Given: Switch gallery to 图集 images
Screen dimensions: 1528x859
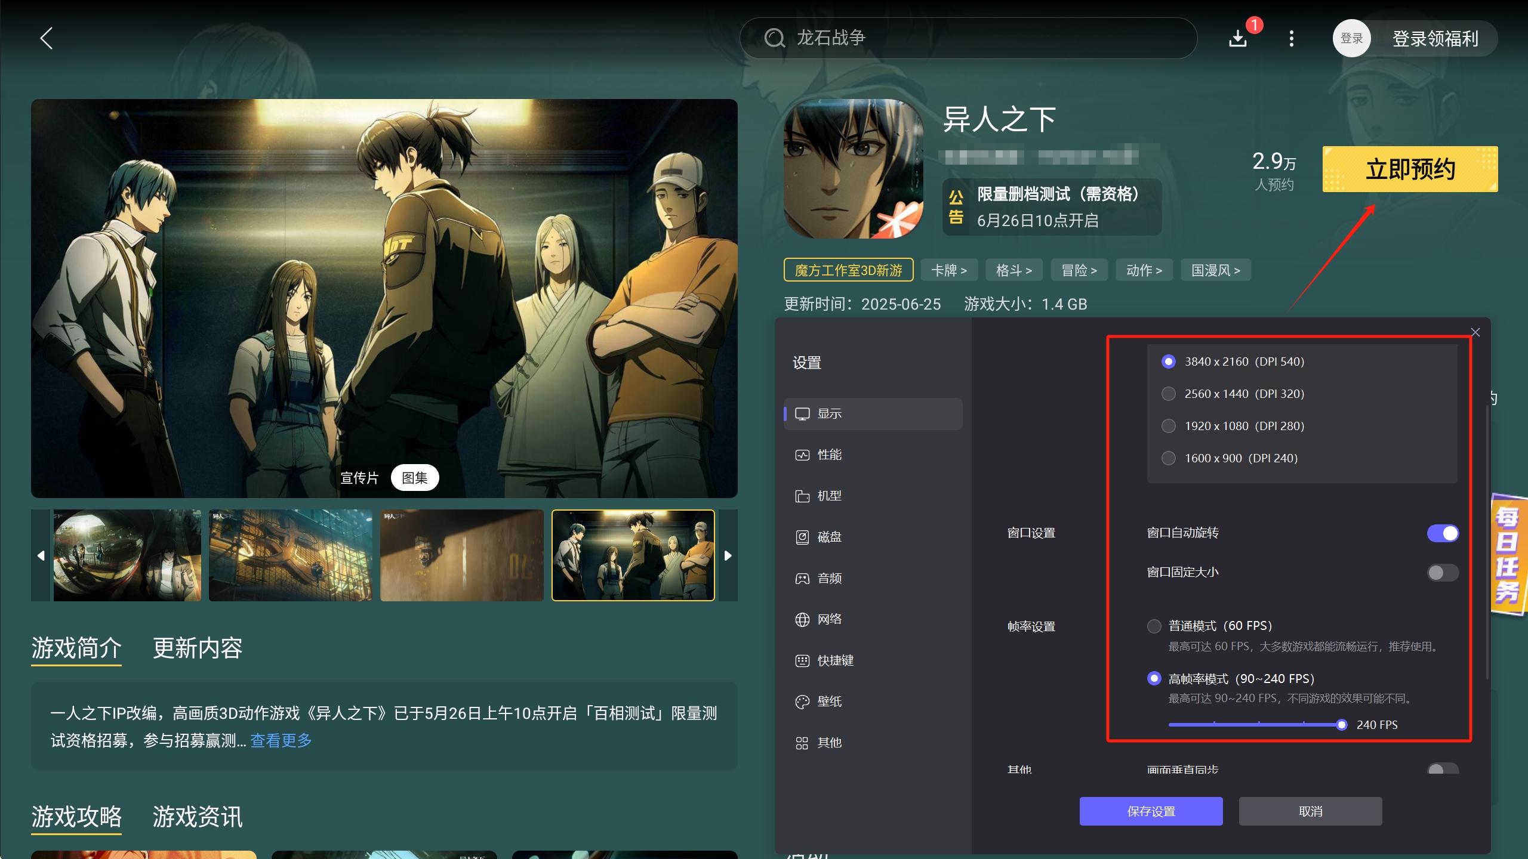Looking at the screenshot, I should click(x=415, y=478).
